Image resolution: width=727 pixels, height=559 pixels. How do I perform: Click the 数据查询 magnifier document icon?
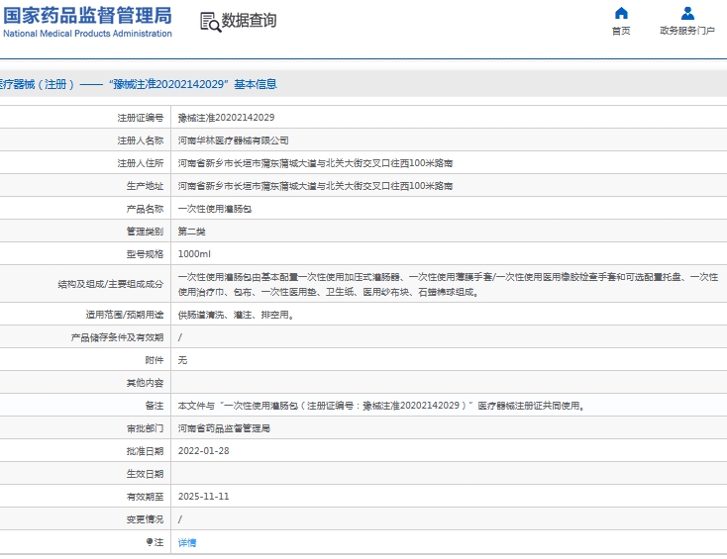point(211,22)
